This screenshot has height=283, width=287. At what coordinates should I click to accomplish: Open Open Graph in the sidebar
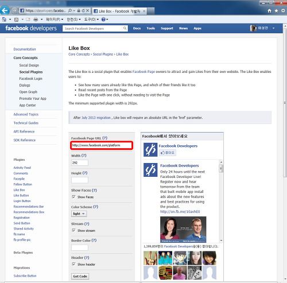(x=28, y=92)
